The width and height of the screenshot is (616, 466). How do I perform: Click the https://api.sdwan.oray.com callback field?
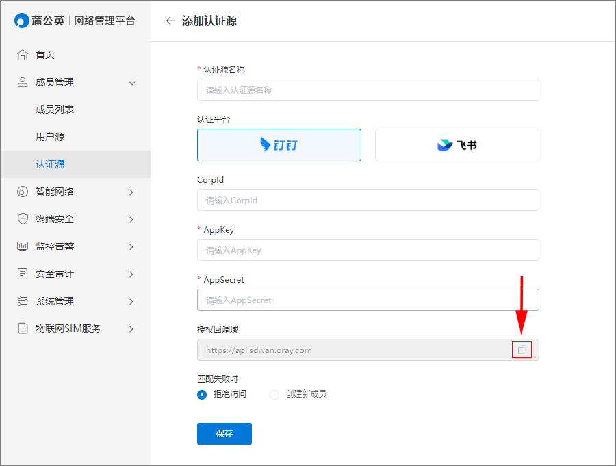(368, 350)
